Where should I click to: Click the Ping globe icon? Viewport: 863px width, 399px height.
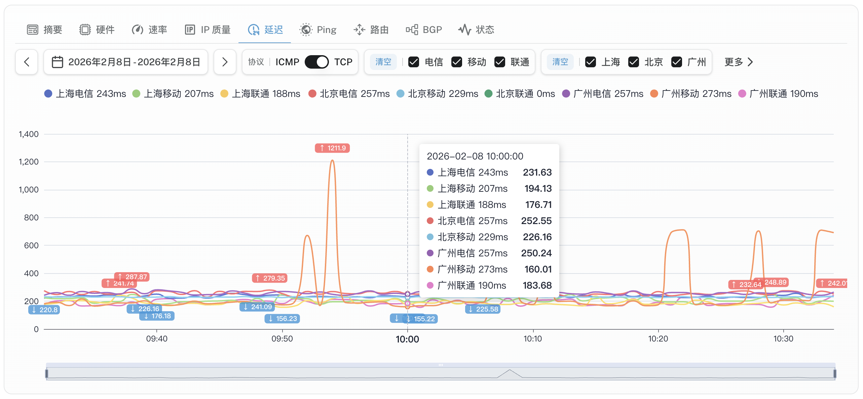pos(306,30)
